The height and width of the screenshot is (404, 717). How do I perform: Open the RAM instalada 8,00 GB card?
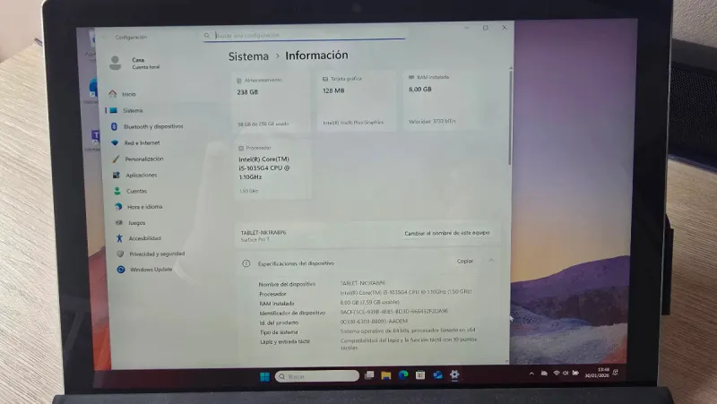click(442, 99)
